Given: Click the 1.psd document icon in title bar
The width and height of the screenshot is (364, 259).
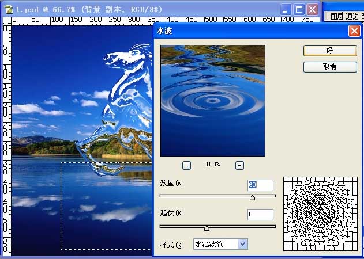Looking at the screenshot, I should pos(9,10).
